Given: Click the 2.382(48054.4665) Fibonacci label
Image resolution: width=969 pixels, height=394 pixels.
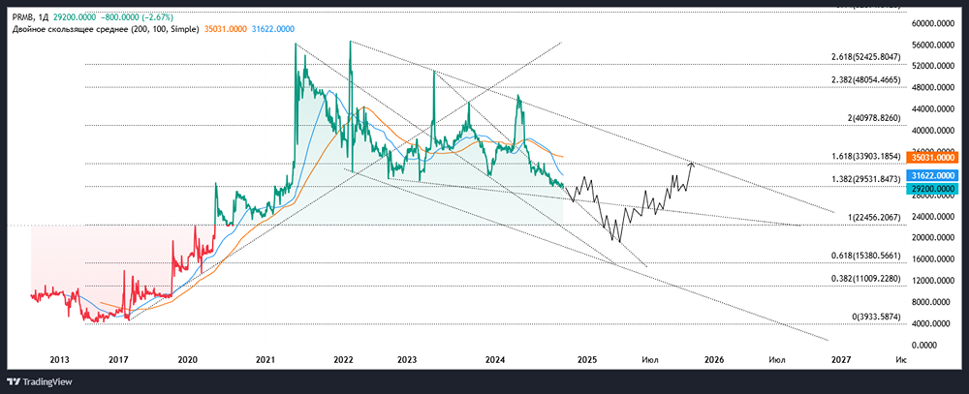Looking at the screenshot, I should click(x=865, y=79).
